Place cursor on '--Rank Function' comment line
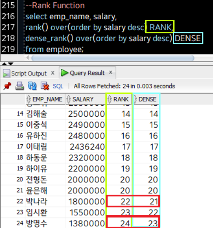 55,6
